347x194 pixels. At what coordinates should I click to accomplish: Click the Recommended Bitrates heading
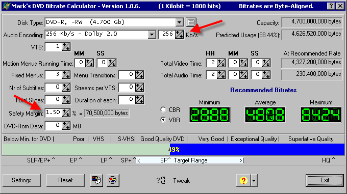(263, 90)
